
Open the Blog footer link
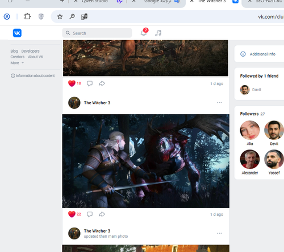pyautogui.click(x=14, y=51)
